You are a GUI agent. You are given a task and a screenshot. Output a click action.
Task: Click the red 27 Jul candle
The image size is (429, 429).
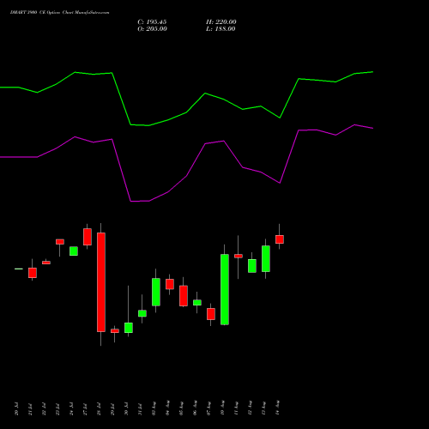click(x=88, y=237)
